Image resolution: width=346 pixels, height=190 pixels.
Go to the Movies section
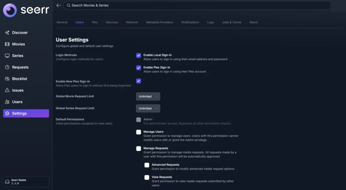click(x=26, y=44)
